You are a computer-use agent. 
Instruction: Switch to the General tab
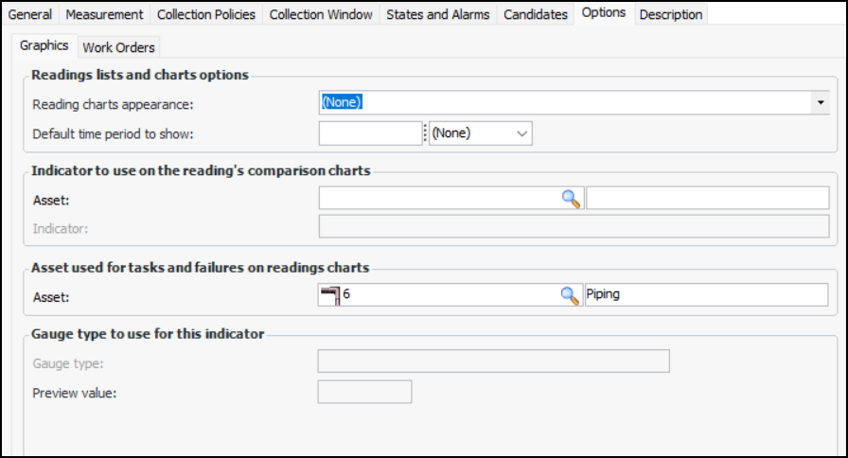click(30, 14)
